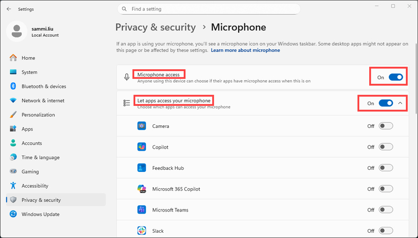Open Apps settings label
The width and height of the screenshot is (418, 238).
[27, 129]
